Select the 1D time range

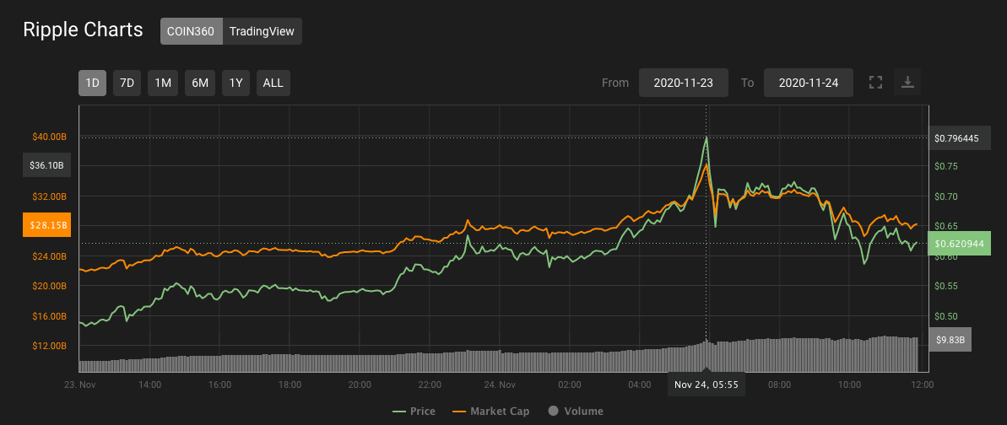tap(93, 83)
